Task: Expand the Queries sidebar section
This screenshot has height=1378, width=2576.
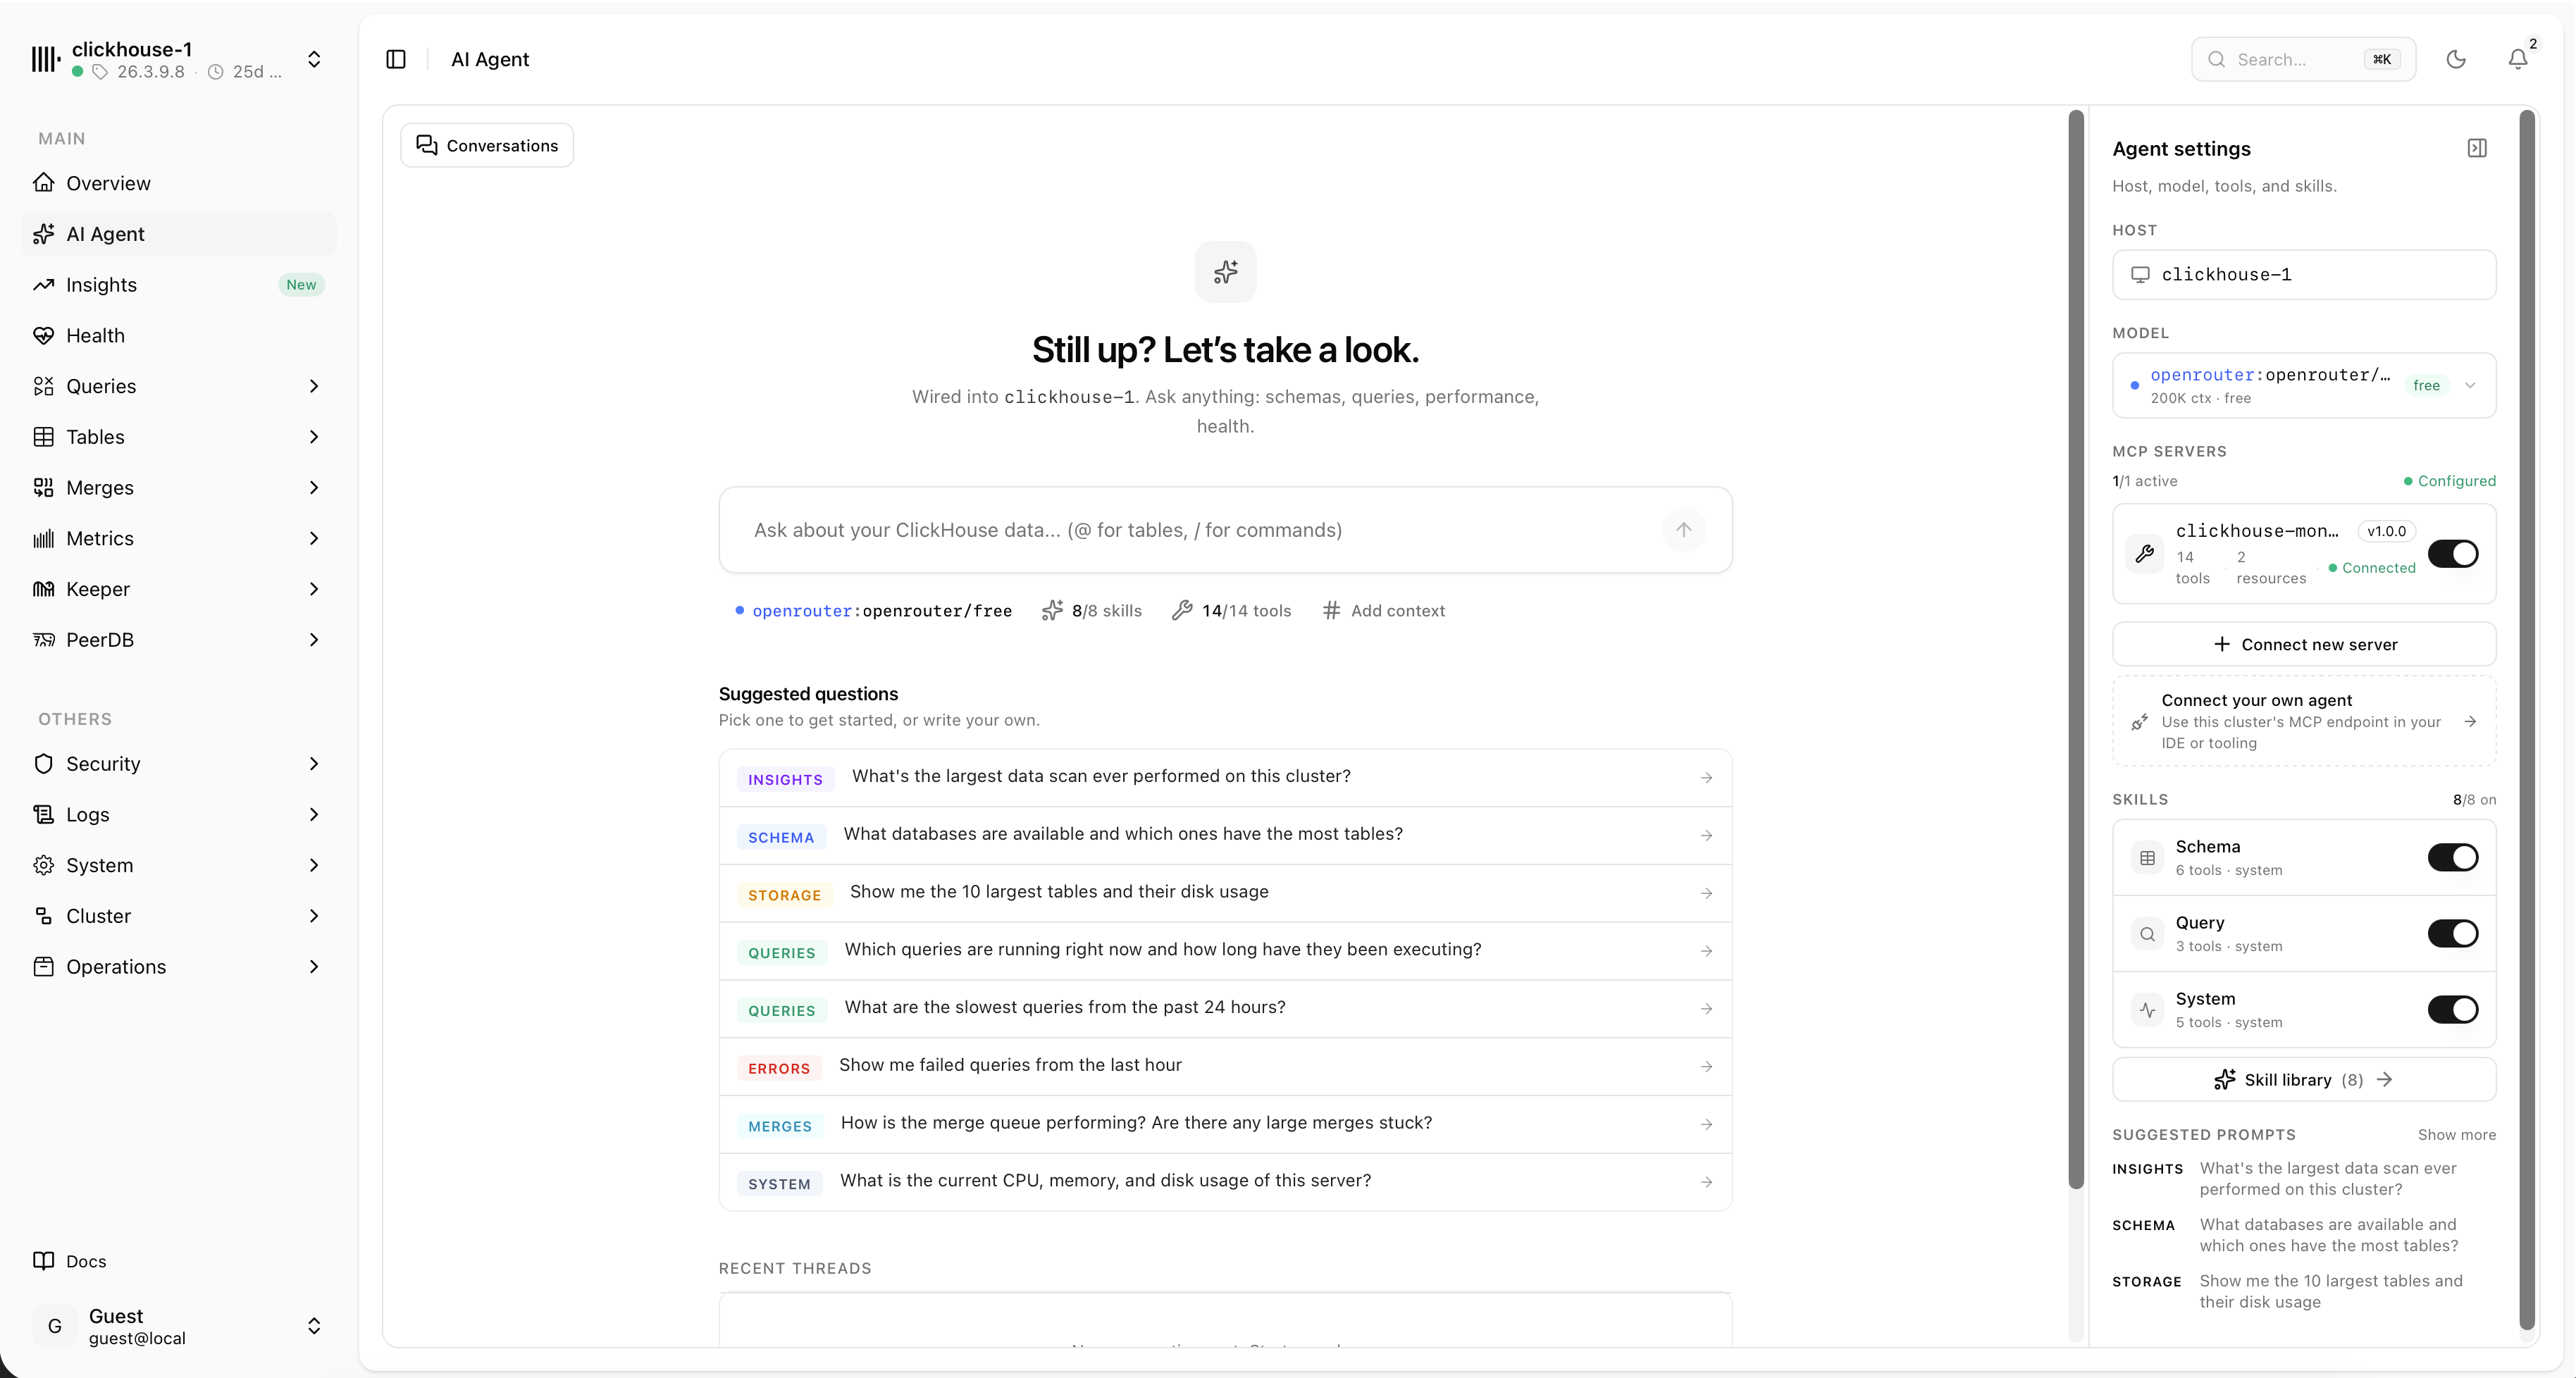Action: 314,386
